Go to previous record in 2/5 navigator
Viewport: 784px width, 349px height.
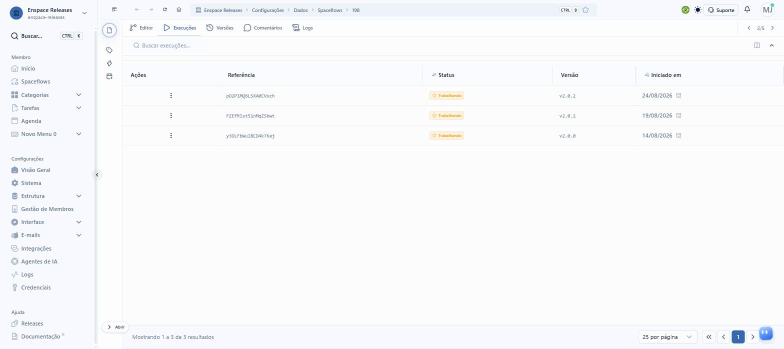[x=748, y=28]
